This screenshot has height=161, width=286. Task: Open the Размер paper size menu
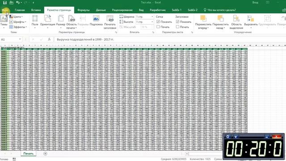[x=61, y=22]
